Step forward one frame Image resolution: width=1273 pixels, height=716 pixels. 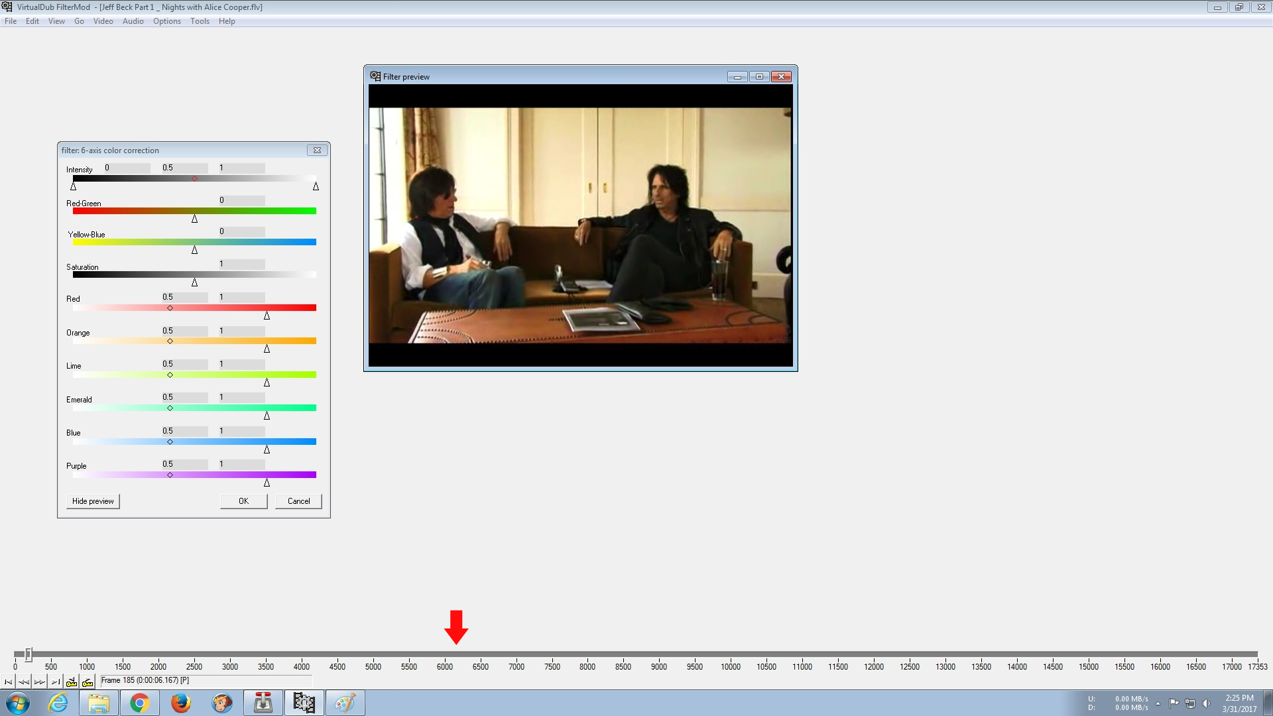(40, 682)
